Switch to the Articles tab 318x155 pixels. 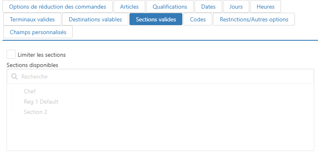(129, 7)
